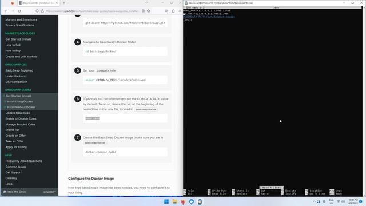This screenshot has width=366, height=206.
Task: Open the ENG US language indicator
Action: pos(331,201)
